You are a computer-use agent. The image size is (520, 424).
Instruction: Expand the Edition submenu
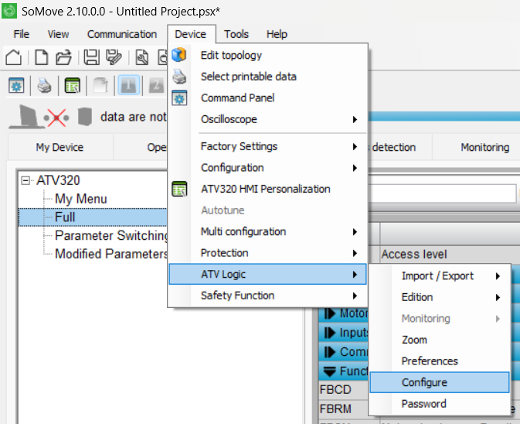pos(440,297)
